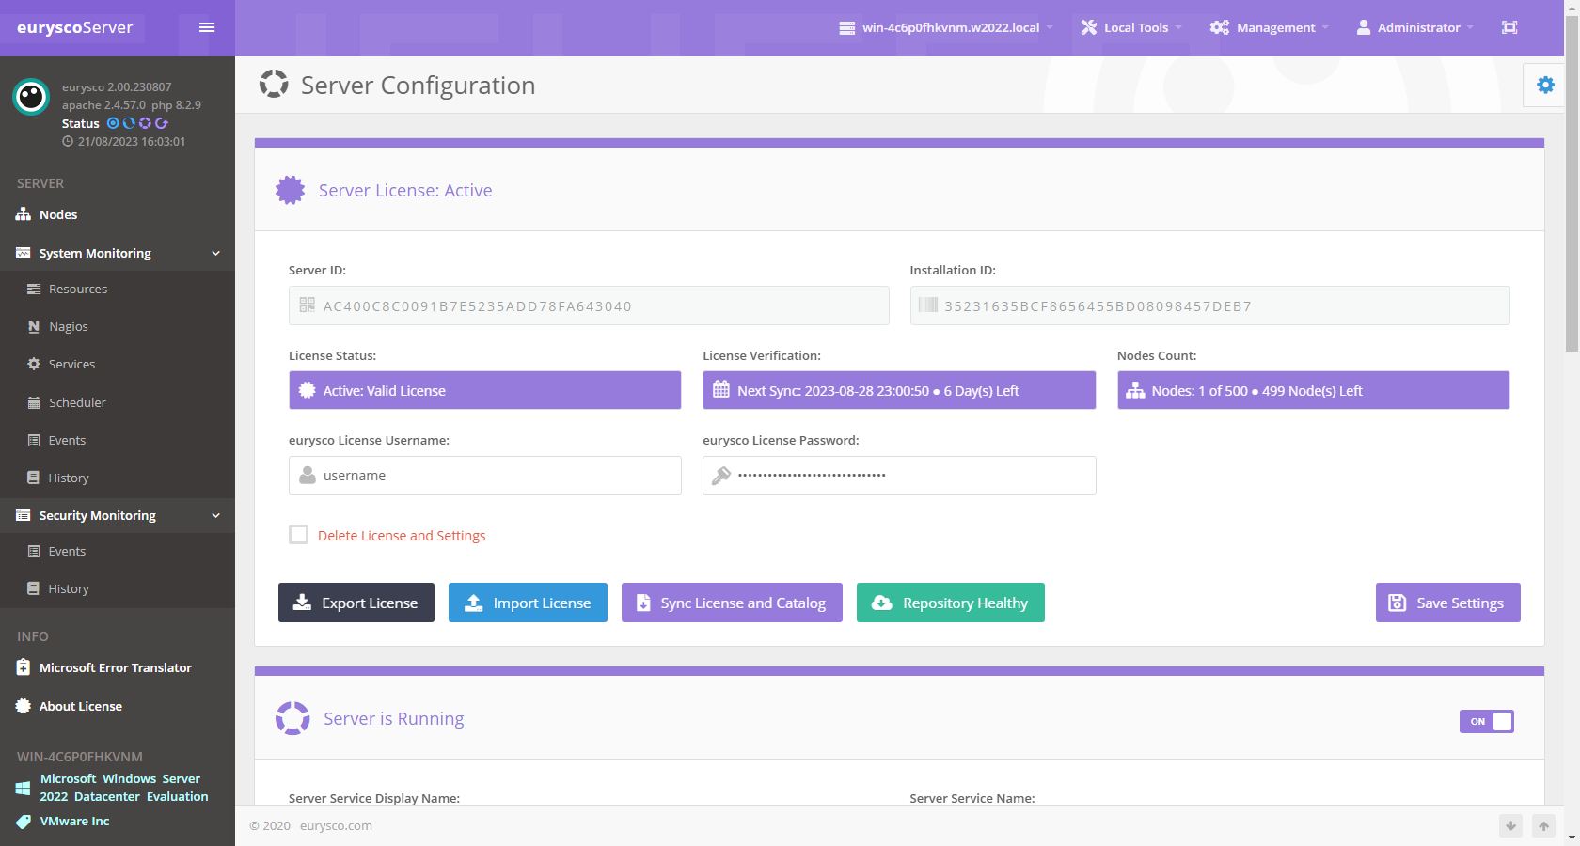Click the VMware Inc link
The height and width of the screenshot is (846, 1580).
pos(74,821)
